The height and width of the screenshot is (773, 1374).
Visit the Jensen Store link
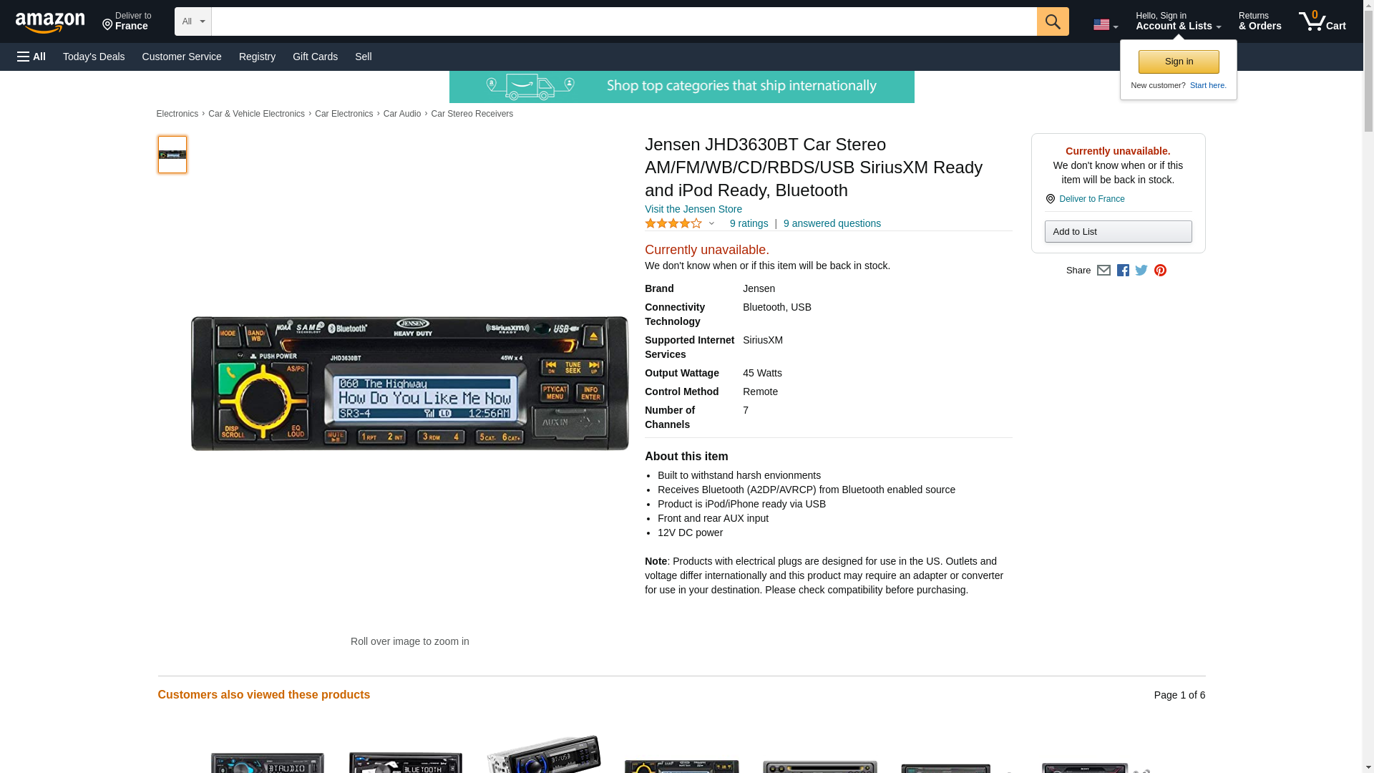tap(693, 209)
